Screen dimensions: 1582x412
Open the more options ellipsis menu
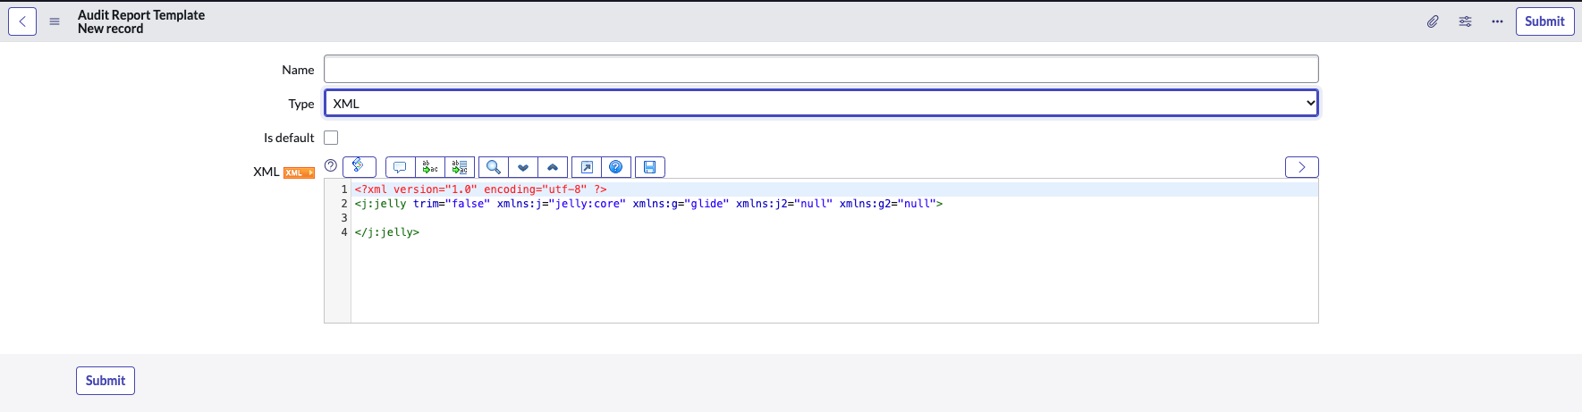coord(1497,21)
